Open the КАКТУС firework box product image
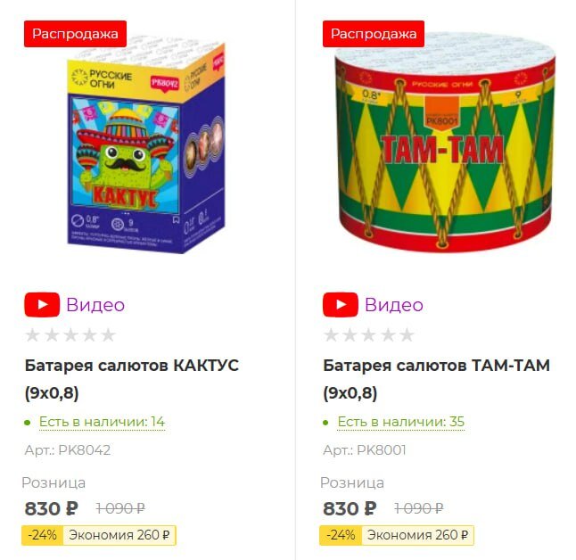This screenshot has height=560, width=576. [146, 145]
